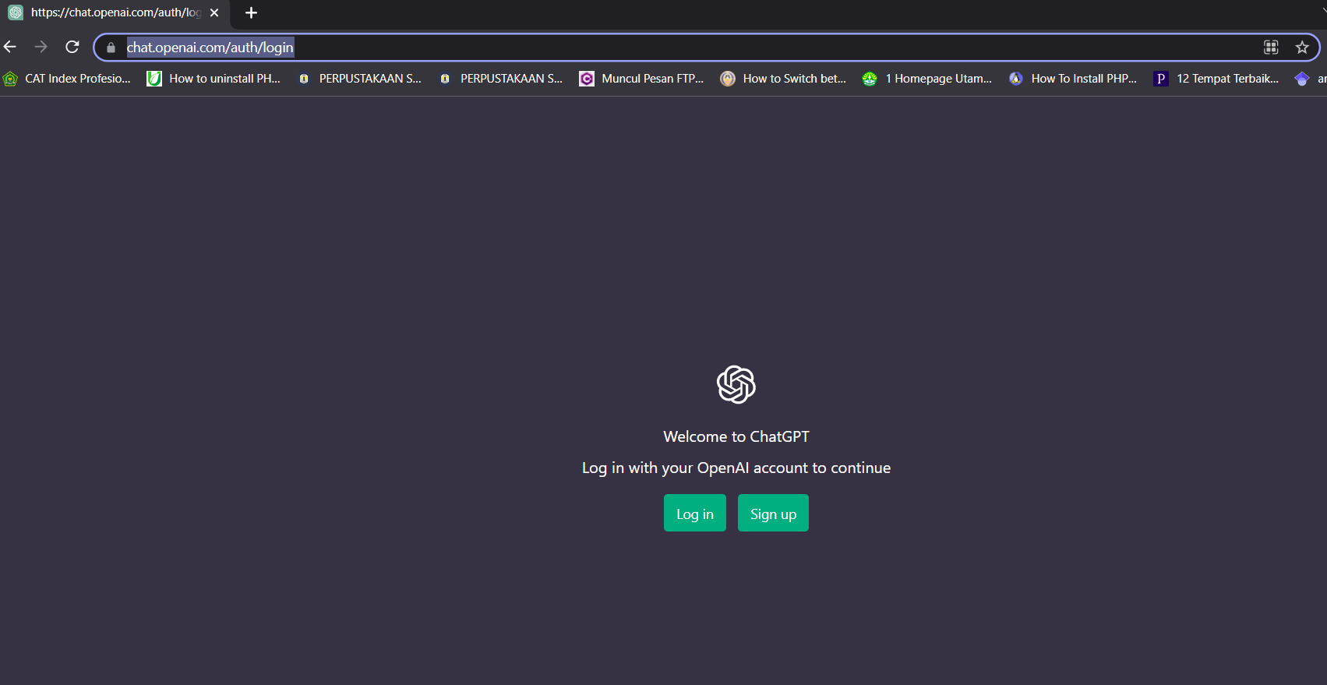Open a new tab with plus button
Viewport: 1327px width, 685px height.
[x=251, y=12]
